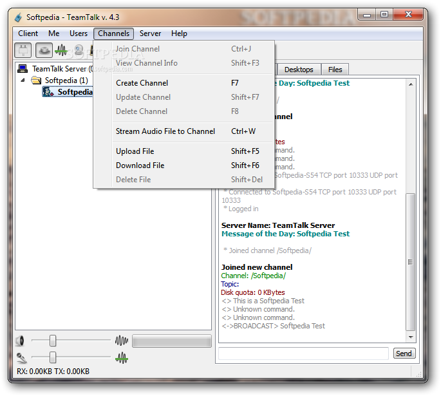This screenshot has width=441, height=396.
Task: Choose Download File menu entry
Action: (x=184, y=165)
